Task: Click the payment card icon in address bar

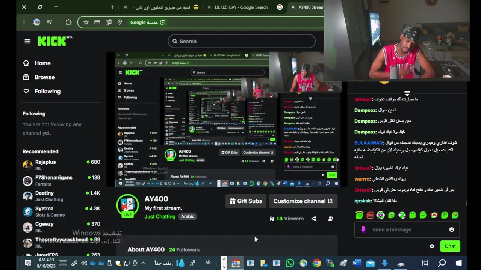Action: point(97,22)
